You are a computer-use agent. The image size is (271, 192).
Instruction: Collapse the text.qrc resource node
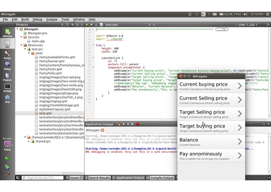[25, 49]
